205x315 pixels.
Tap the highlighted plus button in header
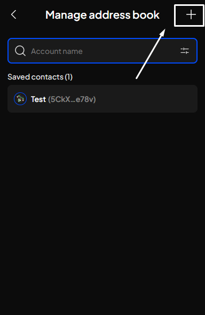click(189, 15)
